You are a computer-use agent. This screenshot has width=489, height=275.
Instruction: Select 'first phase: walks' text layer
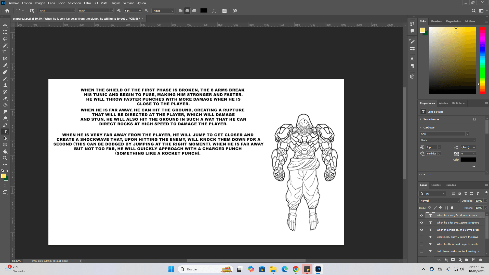point(458,251)
